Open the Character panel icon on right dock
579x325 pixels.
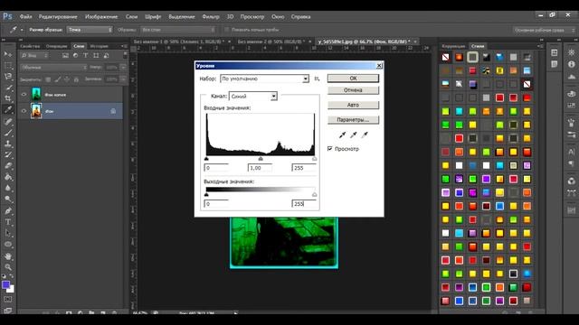pyautogui.click(x=571, y=152)
